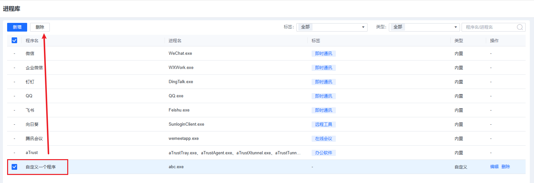The height and width of the screenshot is (183, 534).
Task: Click the 新增 button
Action: coord(17,27)
